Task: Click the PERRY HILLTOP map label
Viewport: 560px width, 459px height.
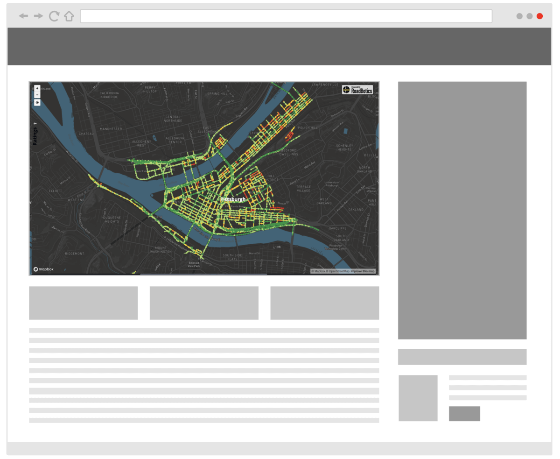Action: tap(150, 89)
